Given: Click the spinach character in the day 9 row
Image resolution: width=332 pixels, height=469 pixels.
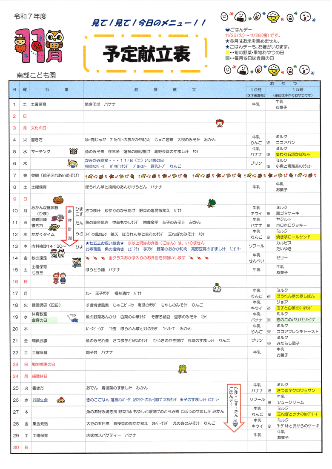Looking at the screenshot, I should (x=211, y=203).
